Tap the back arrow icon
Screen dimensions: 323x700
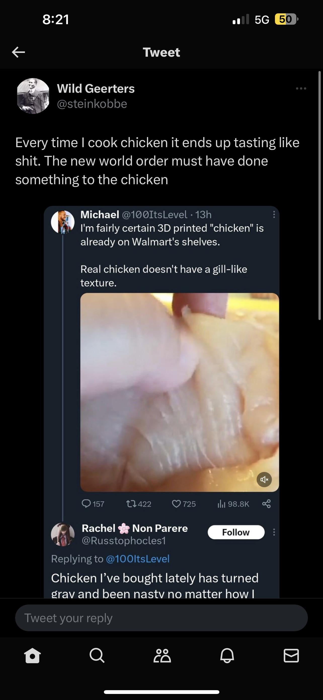pos(18,52)
